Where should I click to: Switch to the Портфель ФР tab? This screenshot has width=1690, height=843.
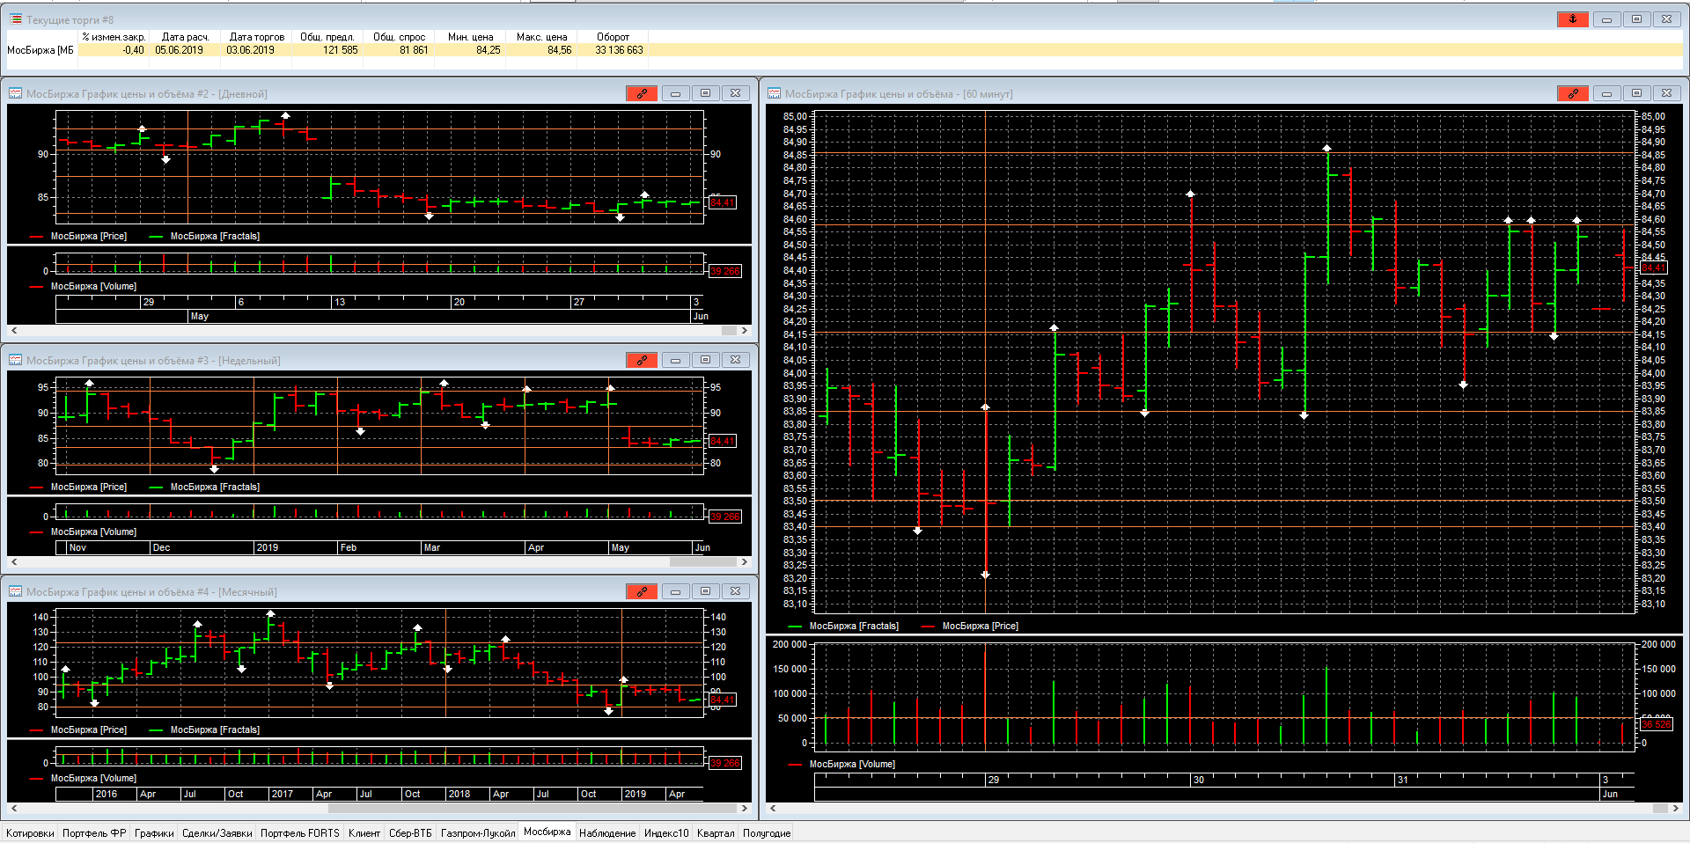click(x=94, y=833)
